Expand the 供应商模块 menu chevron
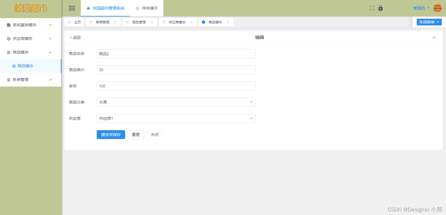This screenshot has width=446, height=215. [50, 39]
